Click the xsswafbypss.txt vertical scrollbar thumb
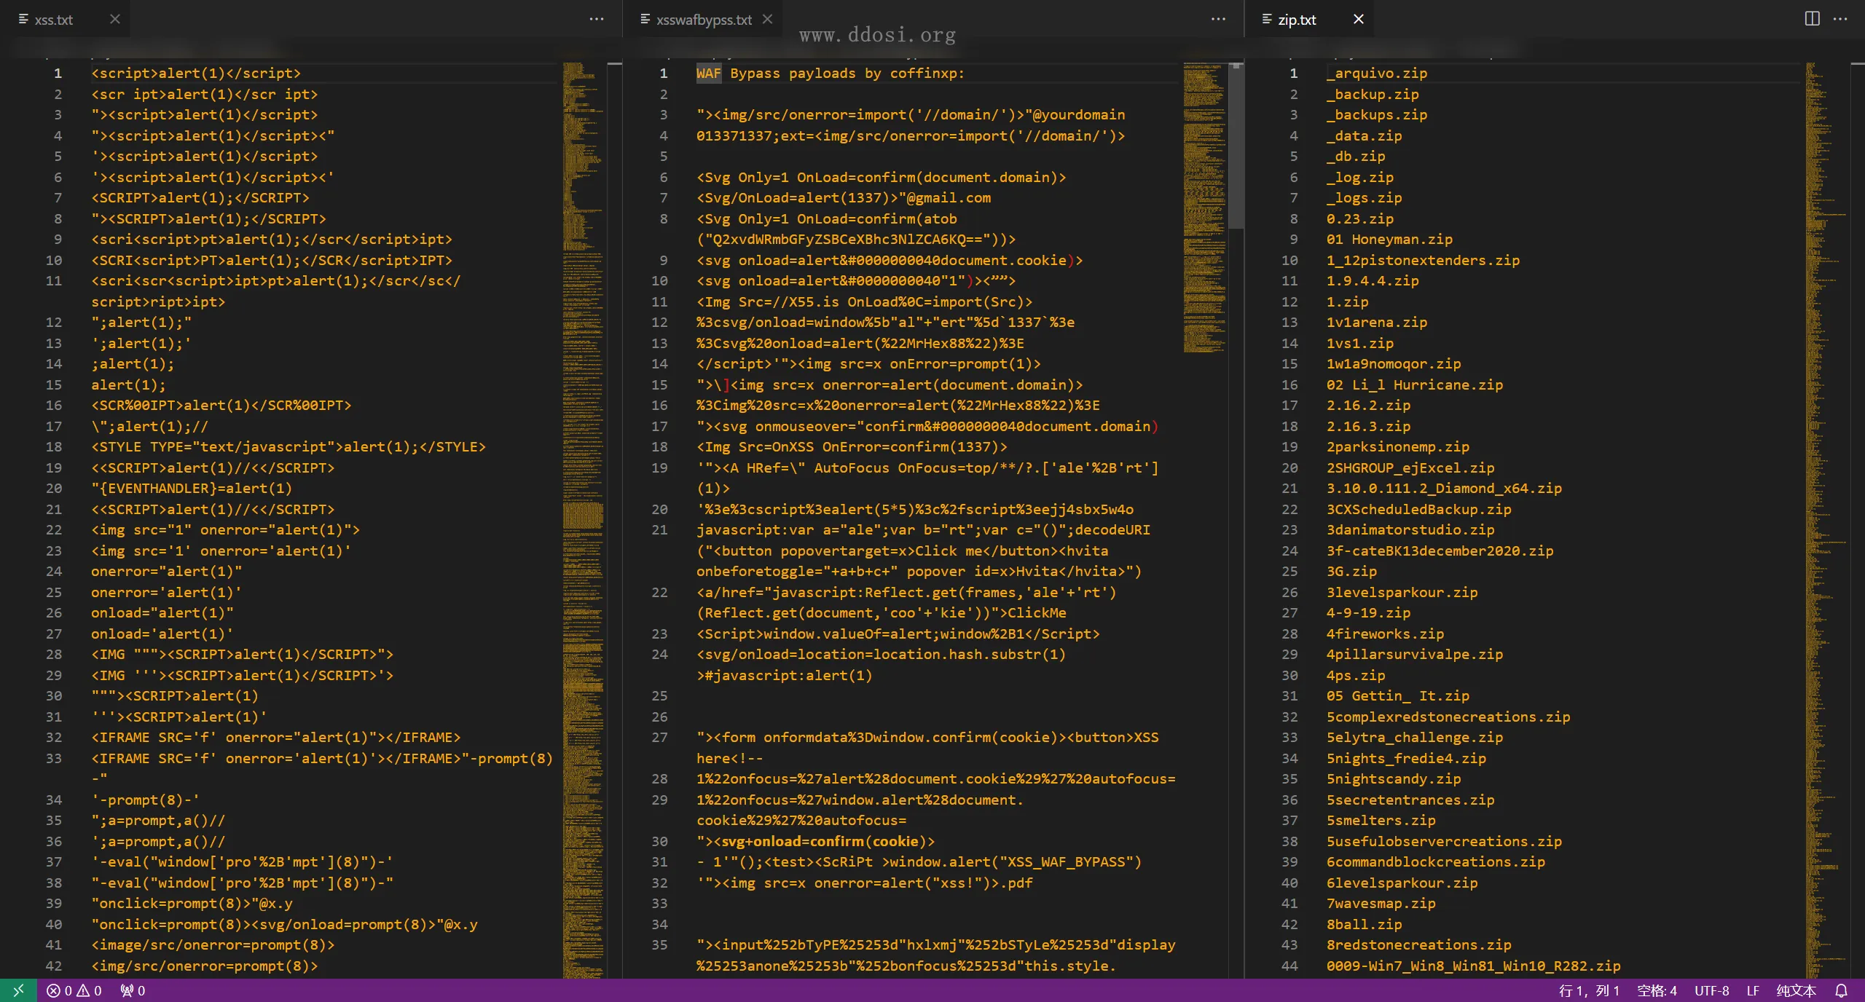Screen dimensions: 1865x1002 coord(1236,146)
